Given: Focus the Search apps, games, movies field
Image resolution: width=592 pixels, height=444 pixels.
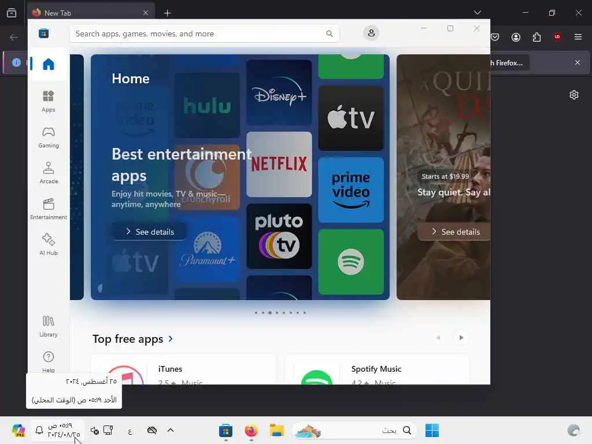Looking at the screenshot, I should [205, 34].
